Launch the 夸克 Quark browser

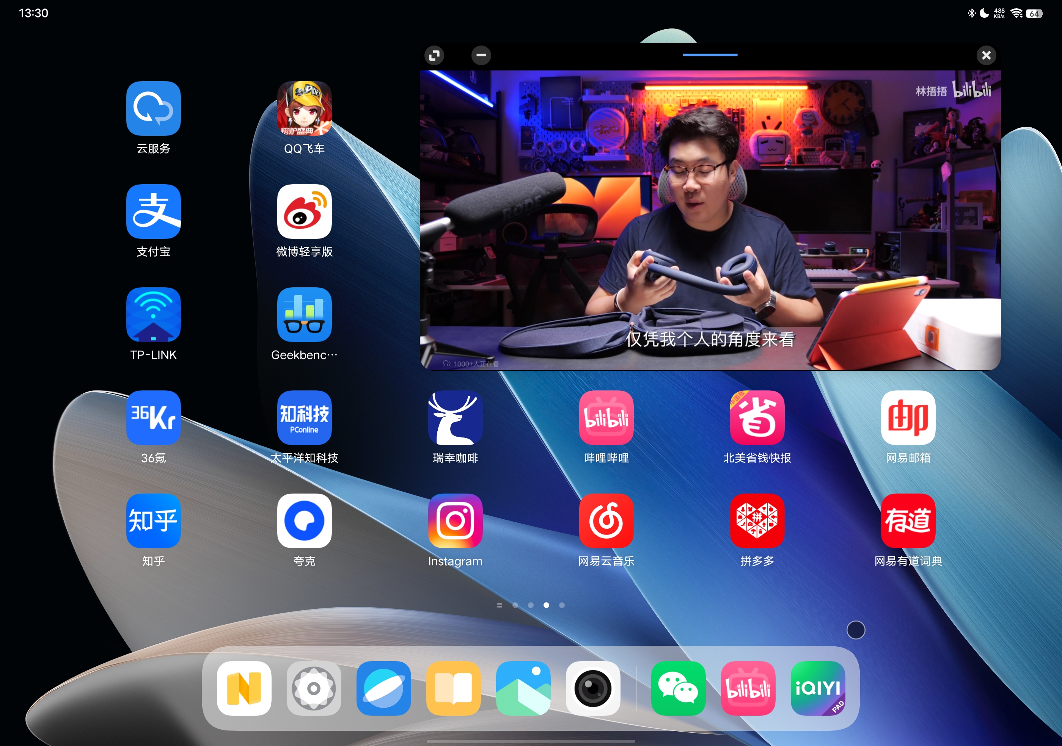(304, 520)
